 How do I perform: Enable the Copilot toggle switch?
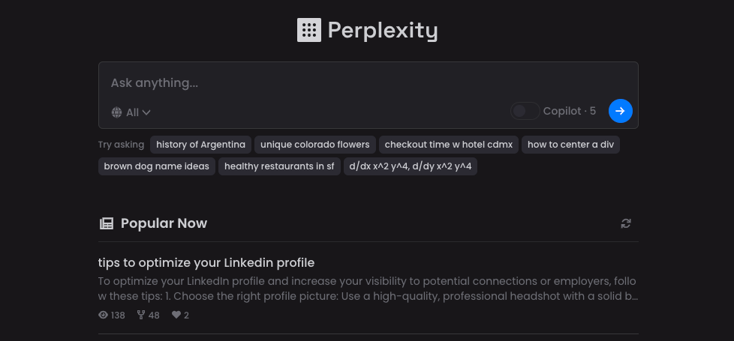(x=525, y=111)
